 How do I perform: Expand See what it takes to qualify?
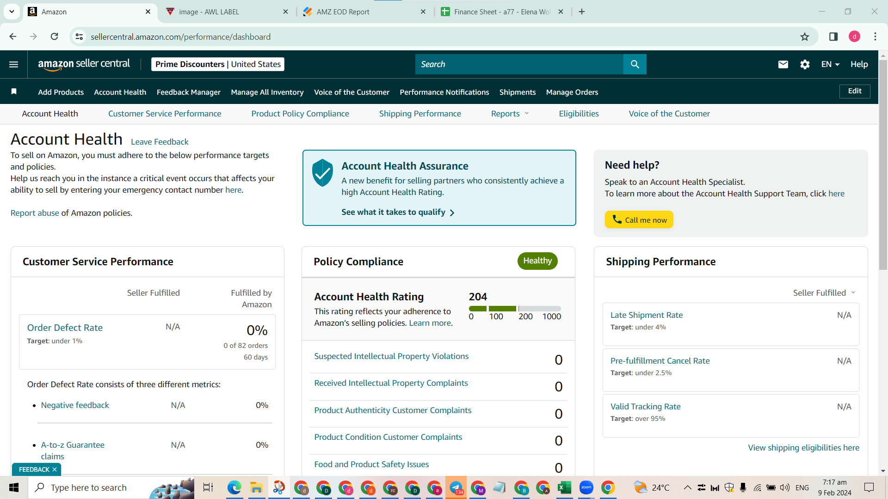[398, 212]
